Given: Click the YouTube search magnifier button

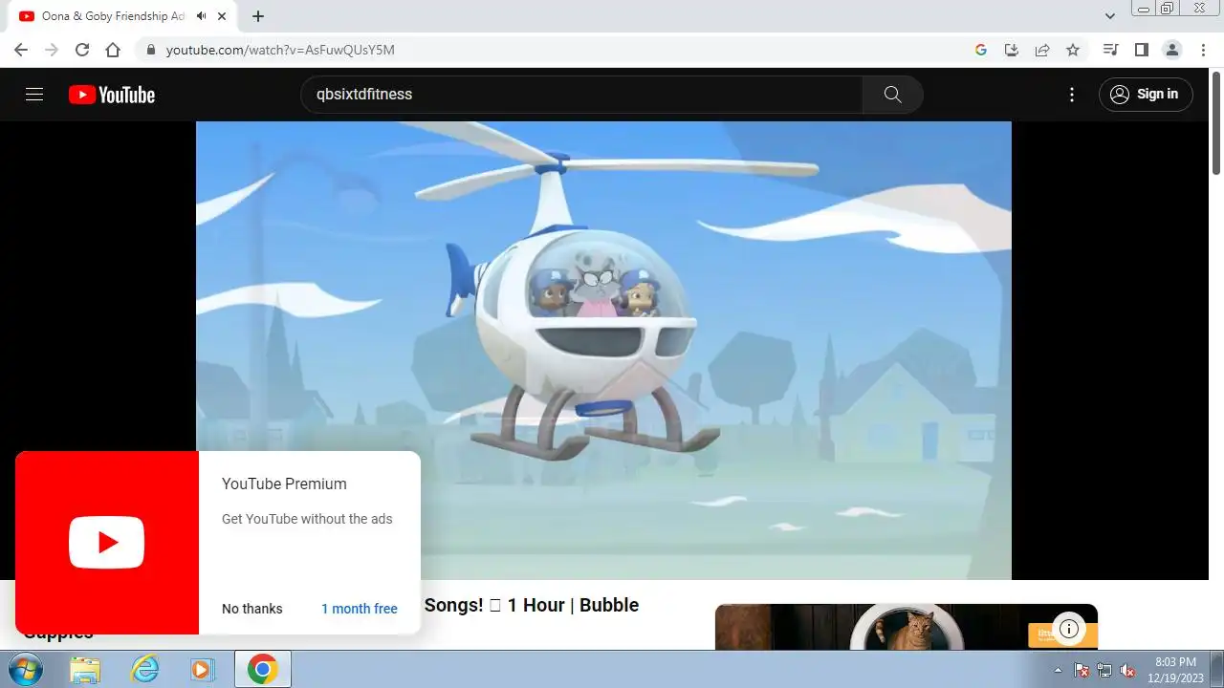Looking at the screenshot, I should pos(892,95).
